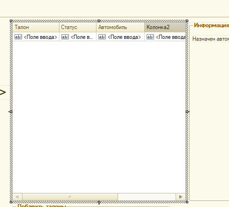Viewport: 229px width, 207px height.
Task: Click the top-left selection resize handle
Action: point(11,21)
